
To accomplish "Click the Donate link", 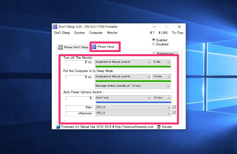I will [167, 127].
